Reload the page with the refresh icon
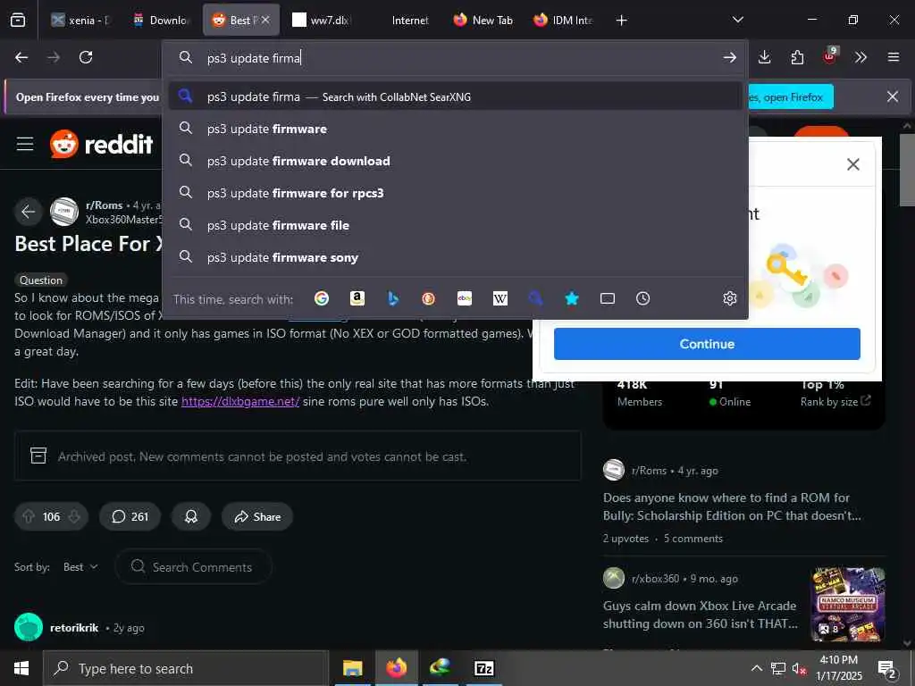This screenshot has width=915, height=686. (x=86, y=57)
